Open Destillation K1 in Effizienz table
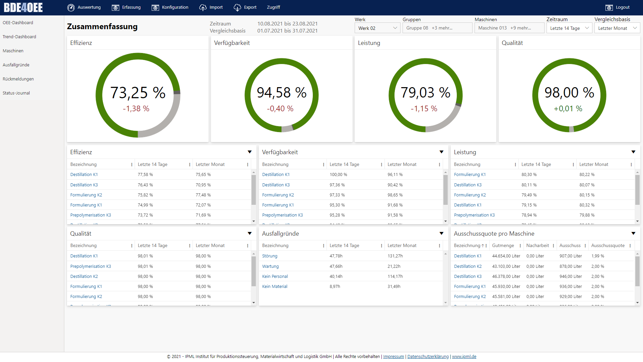The image size is (643, 362). pyautogui.click(x=84, y=175)
